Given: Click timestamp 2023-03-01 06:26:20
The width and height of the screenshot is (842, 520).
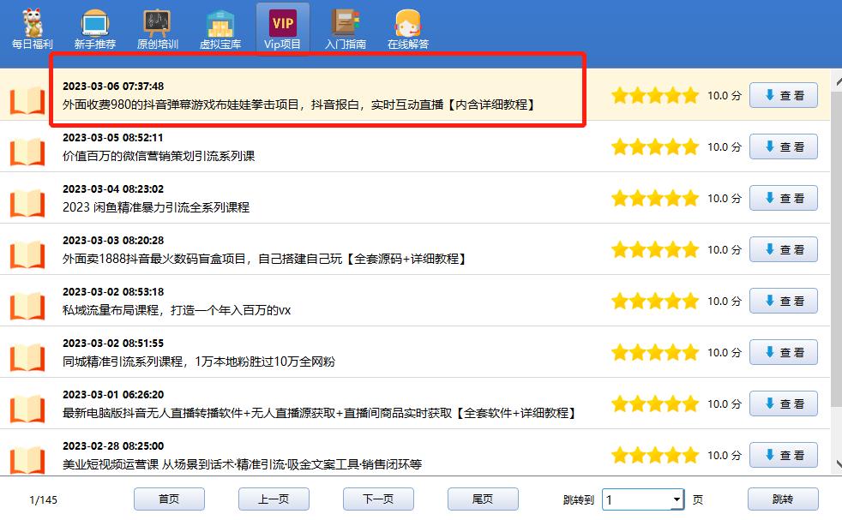Looking at the screenshot, I should click(113, 395).
